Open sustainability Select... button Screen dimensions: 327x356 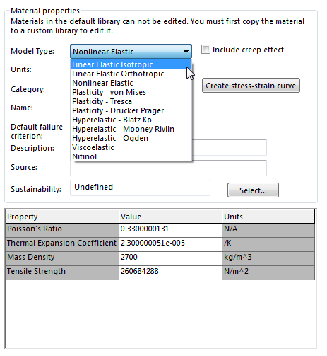(253, 190)
